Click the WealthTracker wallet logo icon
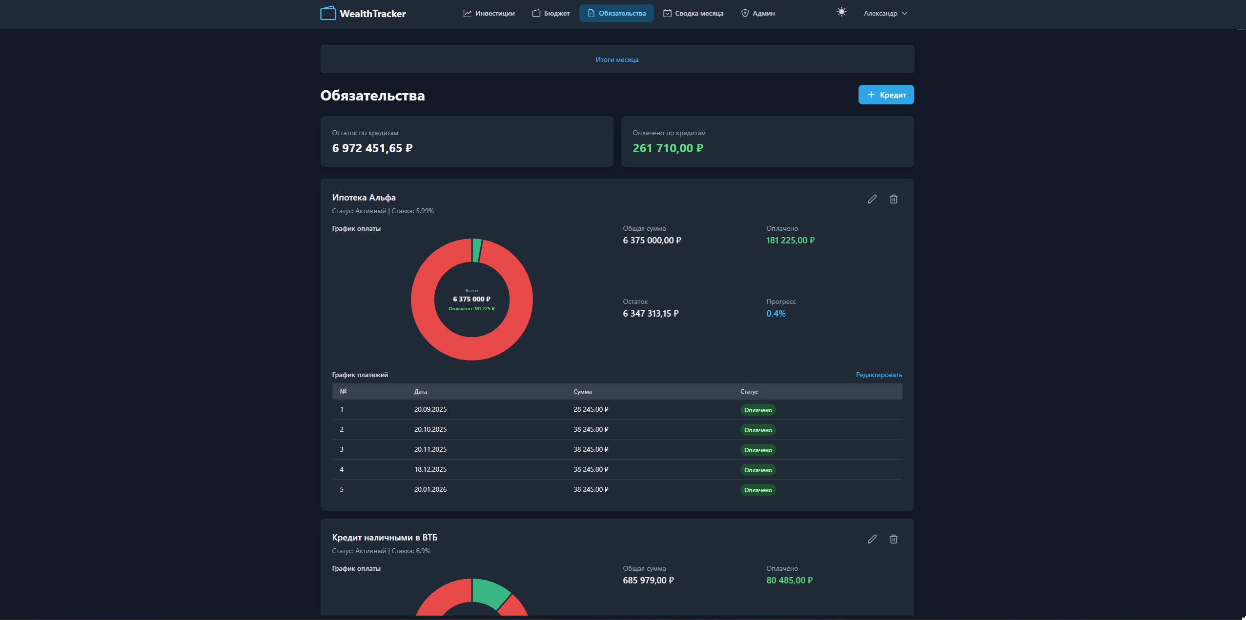The width and height of the screenshot is (1246, 620). (x=328, y=13)
